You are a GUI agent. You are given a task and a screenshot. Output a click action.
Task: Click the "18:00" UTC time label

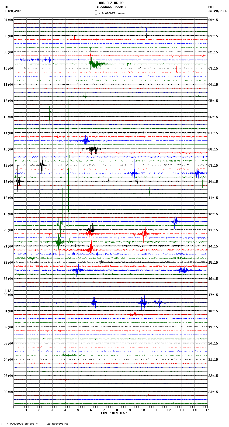8,198
